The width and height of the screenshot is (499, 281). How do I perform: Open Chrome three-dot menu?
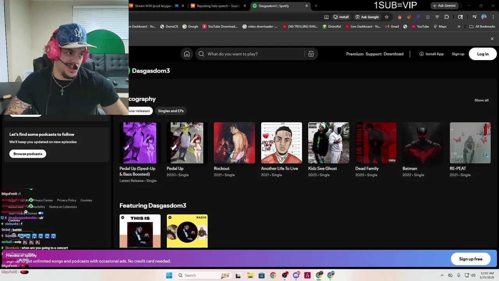(493, 17)
